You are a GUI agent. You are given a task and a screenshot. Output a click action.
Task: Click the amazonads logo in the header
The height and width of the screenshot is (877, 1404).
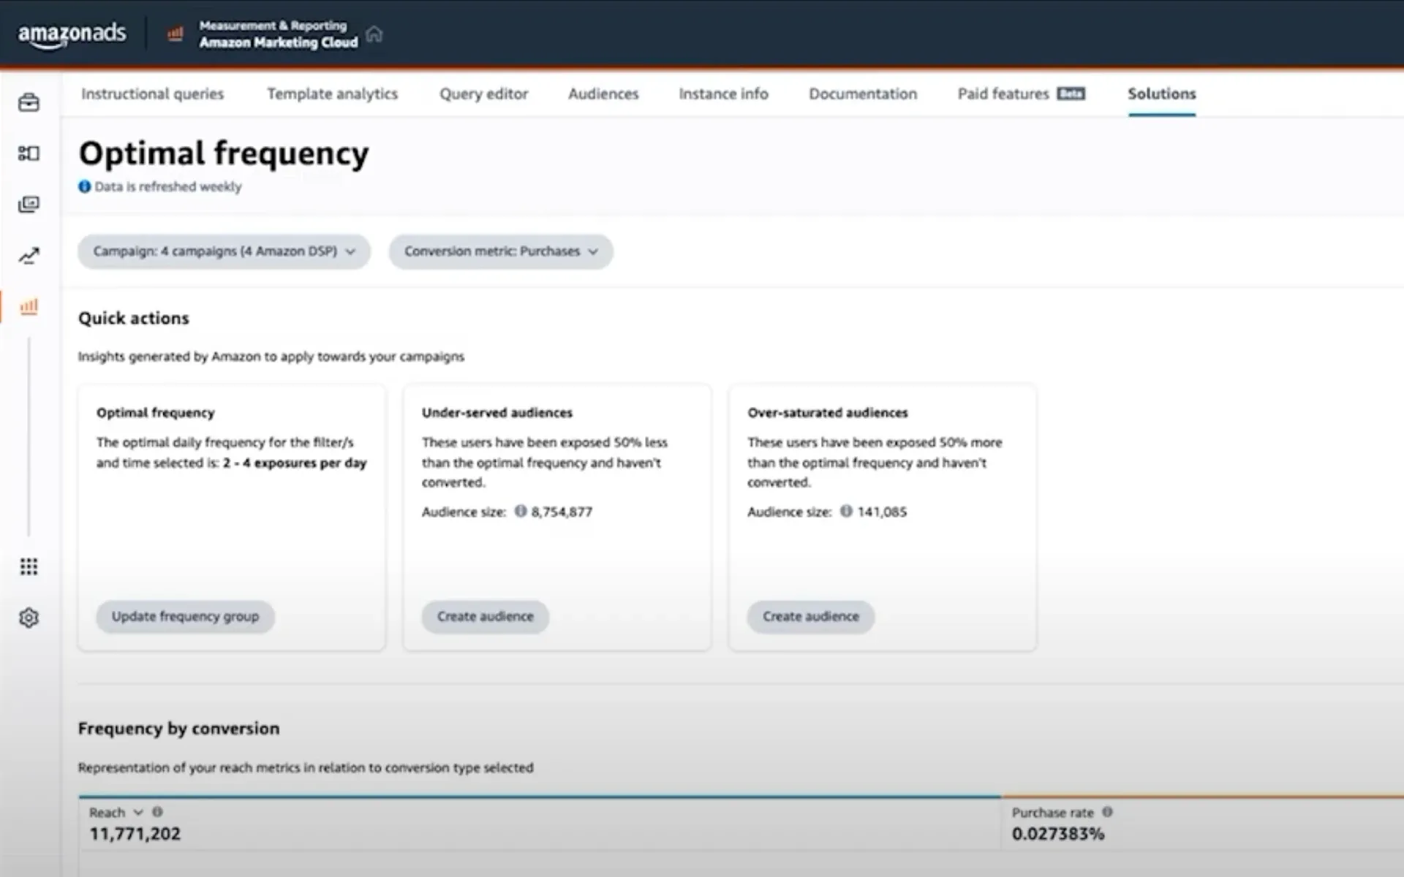pos(72,34)
